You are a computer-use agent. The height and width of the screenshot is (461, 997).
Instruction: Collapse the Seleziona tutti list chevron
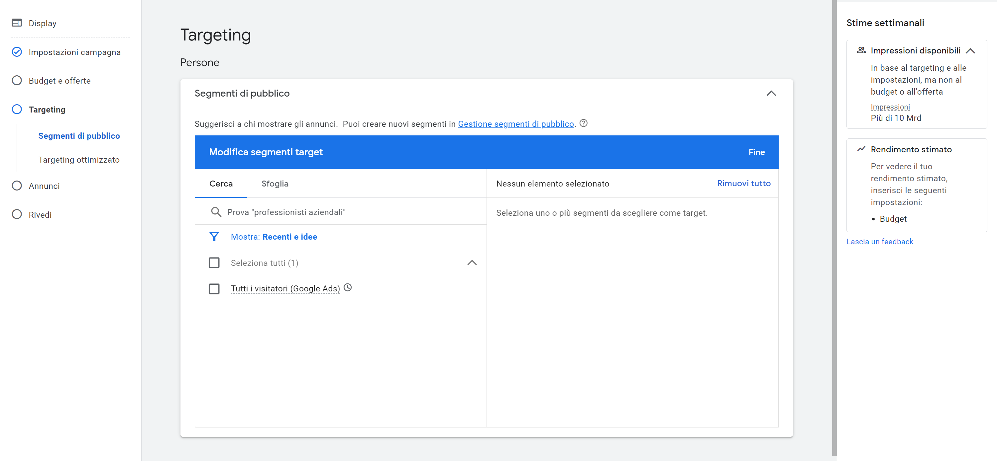pos(472,263)
